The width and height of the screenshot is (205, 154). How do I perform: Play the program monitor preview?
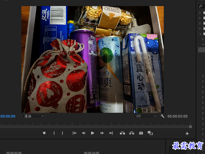(x=92, y=133)
